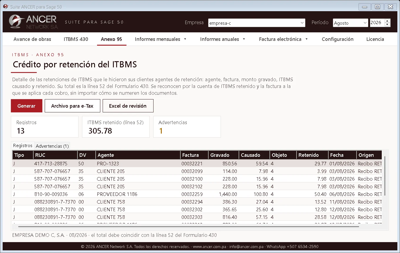
Task: Sort by the Agente column header
Action: (x=138, y=155)
